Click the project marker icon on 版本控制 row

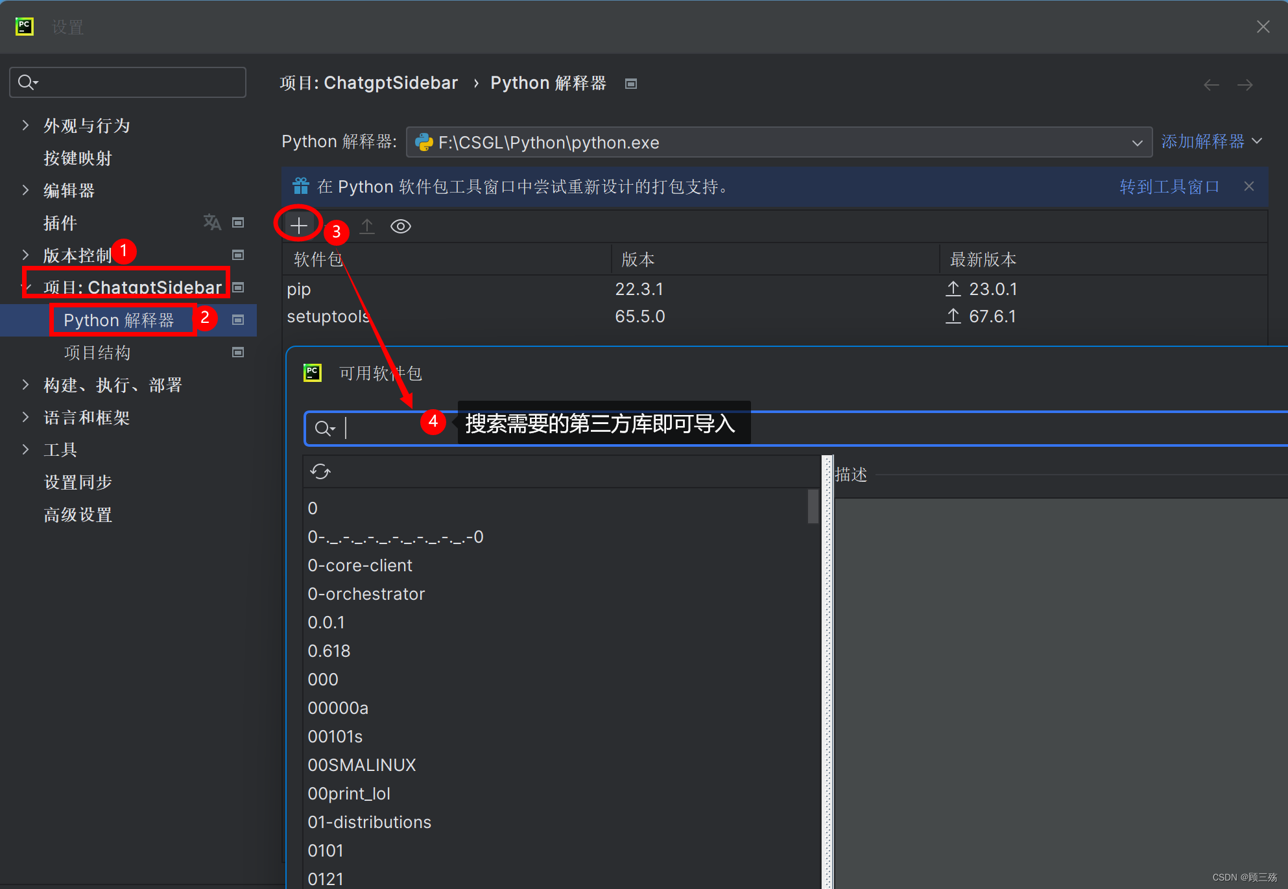coord(238,255)
